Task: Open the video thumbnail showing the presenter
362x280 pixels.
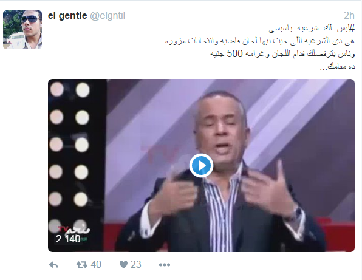Action: (x=201, y=165)
